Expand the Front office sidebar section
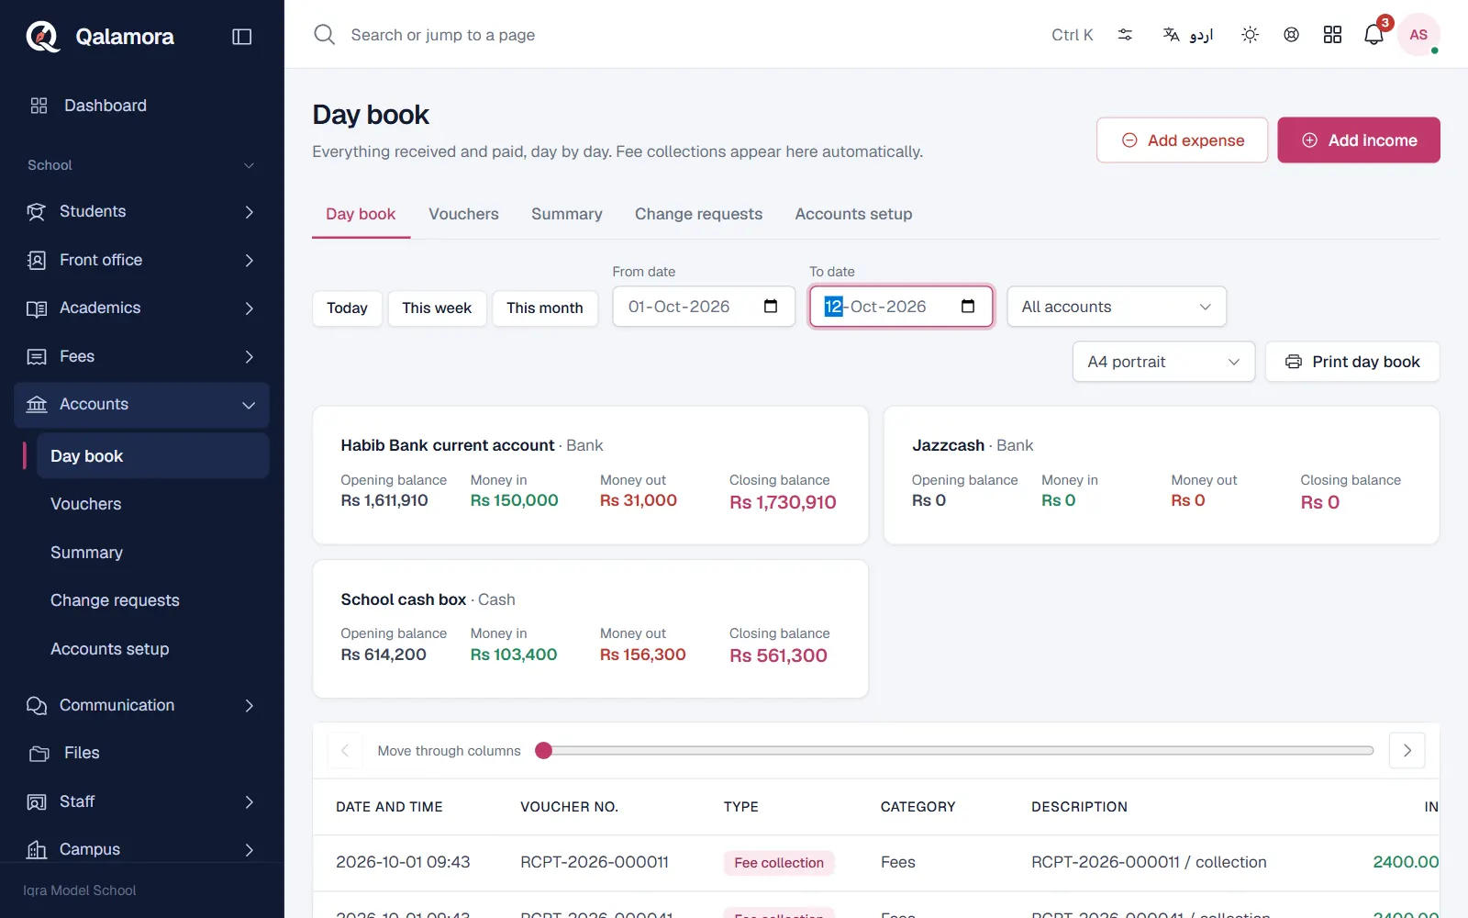 [x=142, y=260]
